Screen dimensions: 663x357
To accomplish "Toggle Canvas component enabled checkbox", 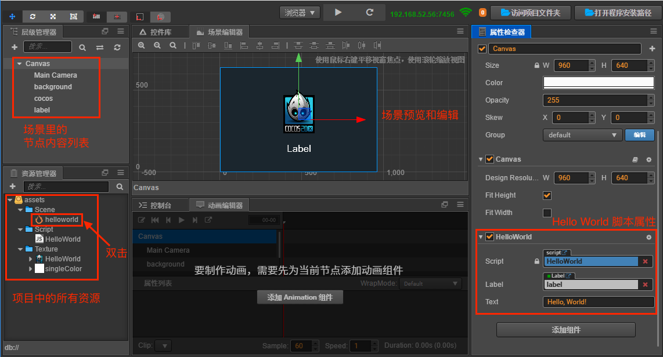I will pyautogui.click(x=489, y=159).
